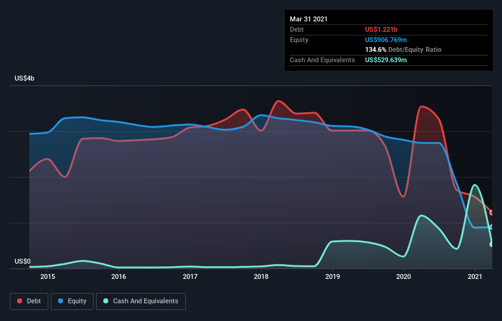The width and height of the screenshot is (502, 321).
Task: Toggle the Cash And Equivalents legend button
Action: (141, 301)
